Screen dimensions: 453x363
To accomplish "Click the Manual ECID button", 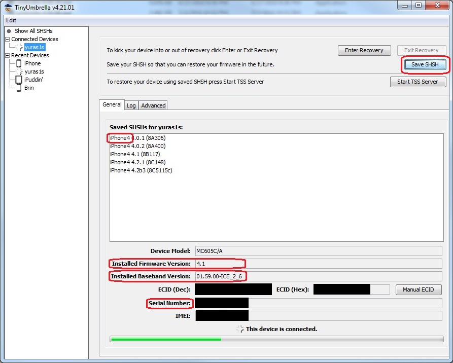I will click(x=419, y=289).
